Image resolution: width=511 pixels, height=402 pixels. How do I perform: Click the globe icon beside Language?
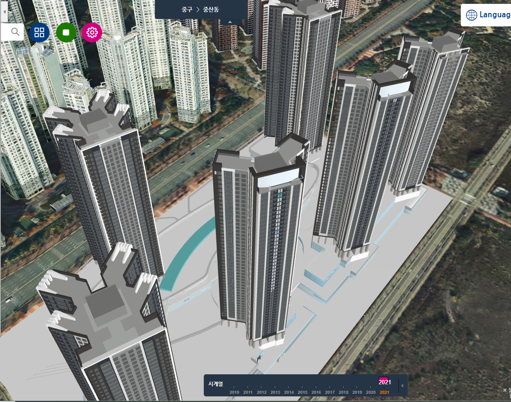[471, 15]
